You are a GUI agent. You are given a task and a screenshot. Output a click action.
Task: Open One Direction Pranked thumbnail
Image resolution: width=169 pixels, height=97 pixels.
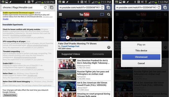point(67,64)
